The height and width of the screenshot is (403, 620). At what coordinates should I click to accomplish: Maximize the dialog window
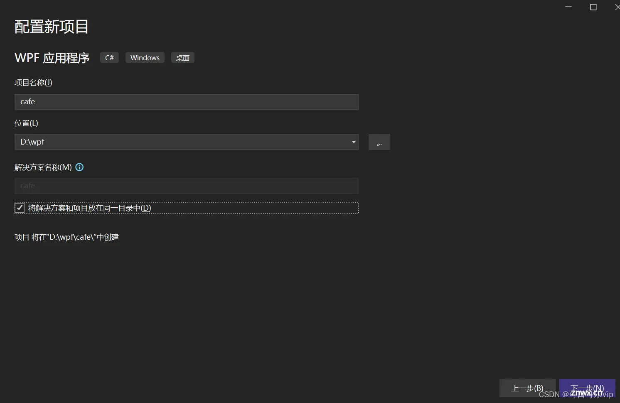[593, 7]
